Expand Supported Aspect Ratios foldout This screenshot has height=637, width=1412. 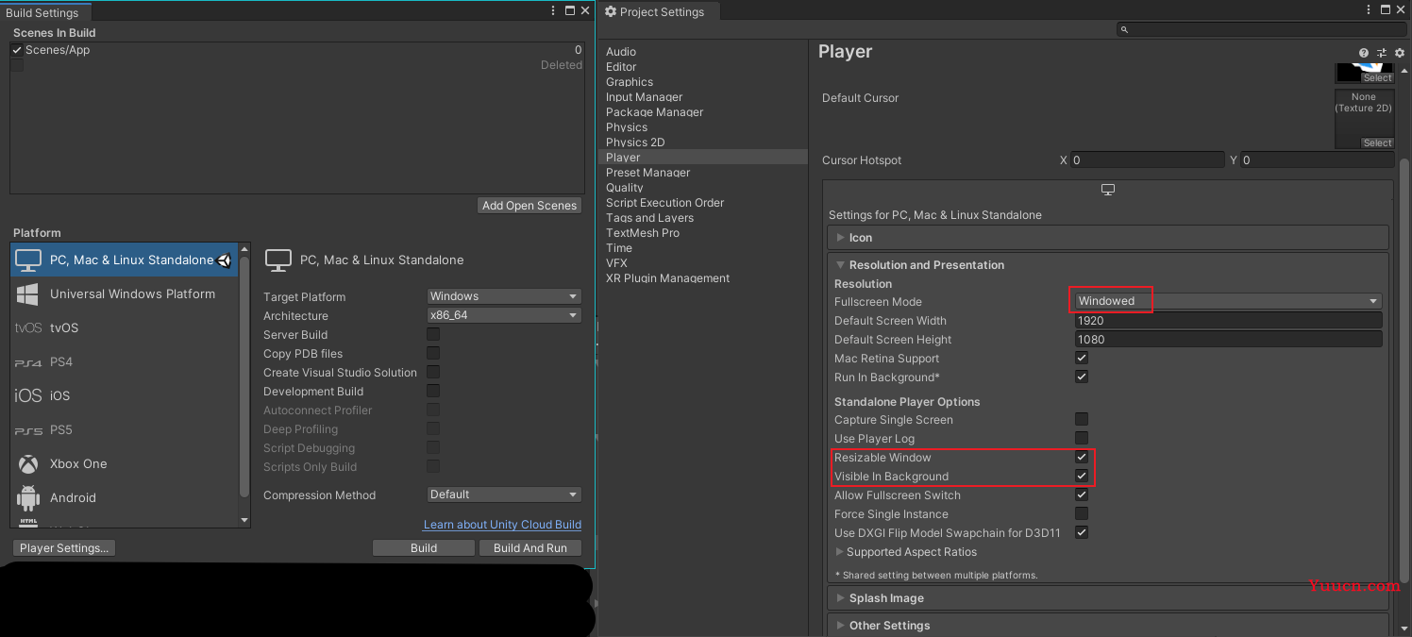pyautogui.click(x=906, y=552)
